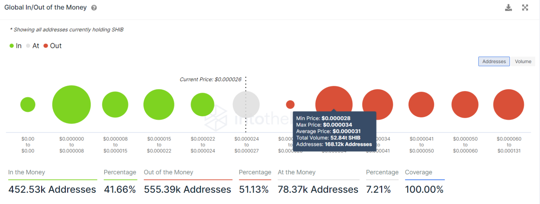The width and height of the screenshot is (540, 204).
Task: Select the smallest red bubble
Action: [x=290, y=104]
